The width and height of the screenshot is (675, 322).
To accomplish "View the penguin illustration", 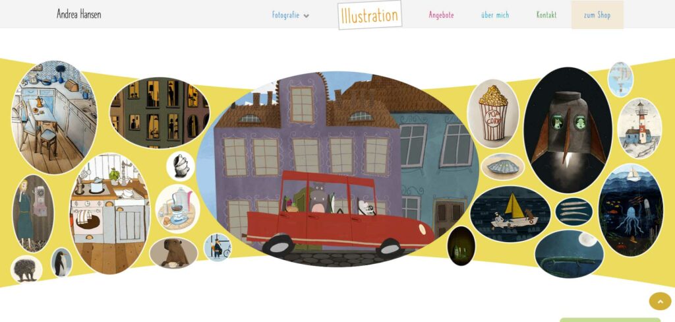I will click(61, 263).
